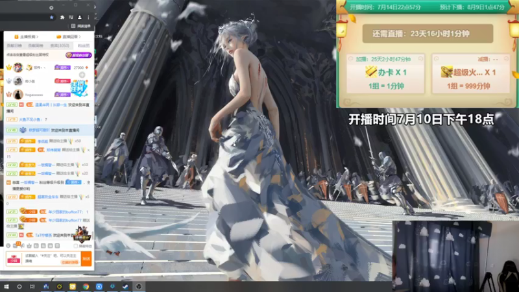The height and width of the screenshot is (292, 519).
Task: Open the 直播回看 link
Action: (x=69, y=37)
